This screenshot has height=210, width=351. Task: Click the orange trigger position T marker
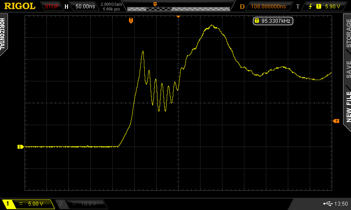131,21
